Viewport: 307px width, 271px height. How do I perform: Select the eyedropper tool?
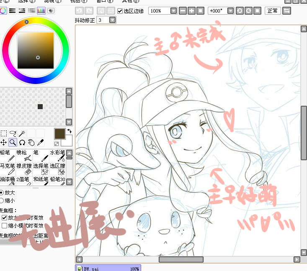40,143
